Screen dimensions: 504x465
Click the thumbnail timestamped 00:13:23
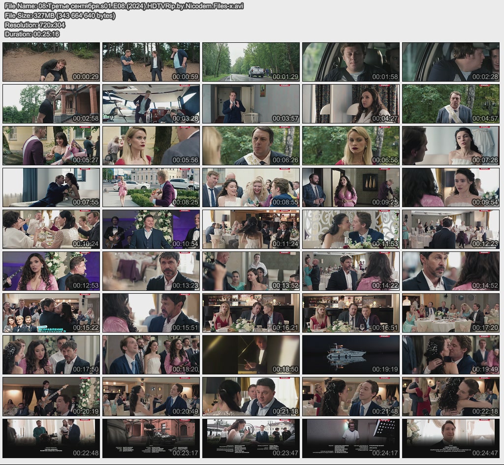(x=151, y=271)
